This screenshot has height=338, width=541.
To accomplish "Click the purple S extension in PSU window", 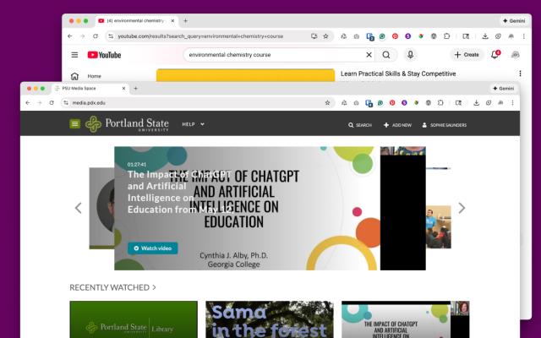I will pos(404,103).
